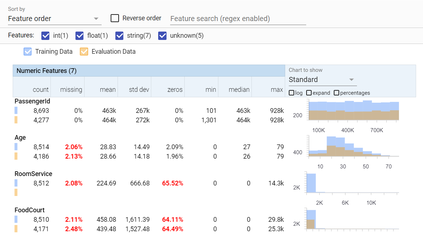Open the Chart to show dropdown
The image size is (423, 237).
coord(321,80)
